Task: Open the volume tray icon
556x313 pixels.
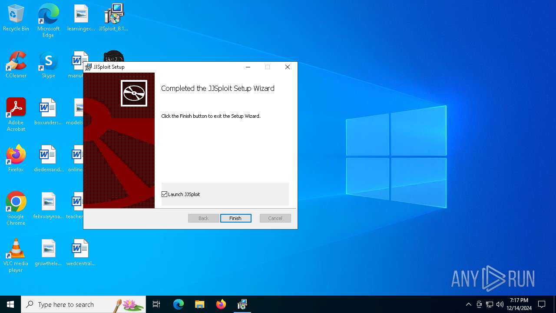Action: 500,304
